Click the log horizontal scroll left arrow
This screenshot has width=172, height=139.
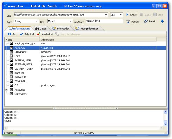pyautogui.click(x=6, y=128)
